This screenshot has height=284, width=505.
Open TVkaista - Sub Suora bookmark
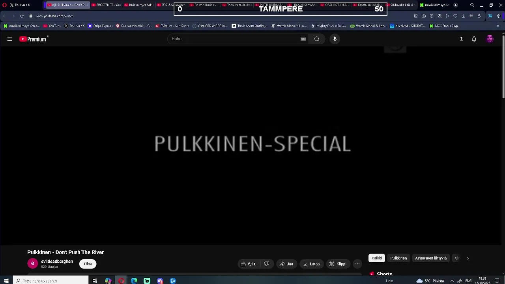click(172, 26)
